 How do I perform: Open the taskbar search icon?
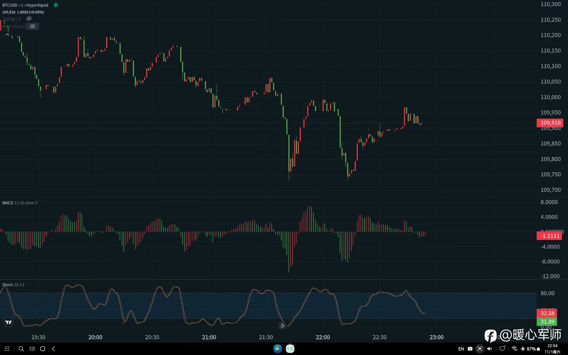(x=21, y=349)
